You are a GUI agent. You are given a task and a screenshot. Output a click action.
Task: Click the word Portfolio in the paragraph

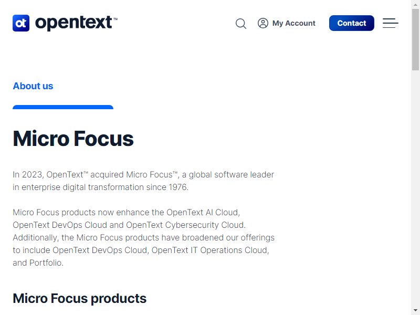pyautogui.click(x=46, y=263)
